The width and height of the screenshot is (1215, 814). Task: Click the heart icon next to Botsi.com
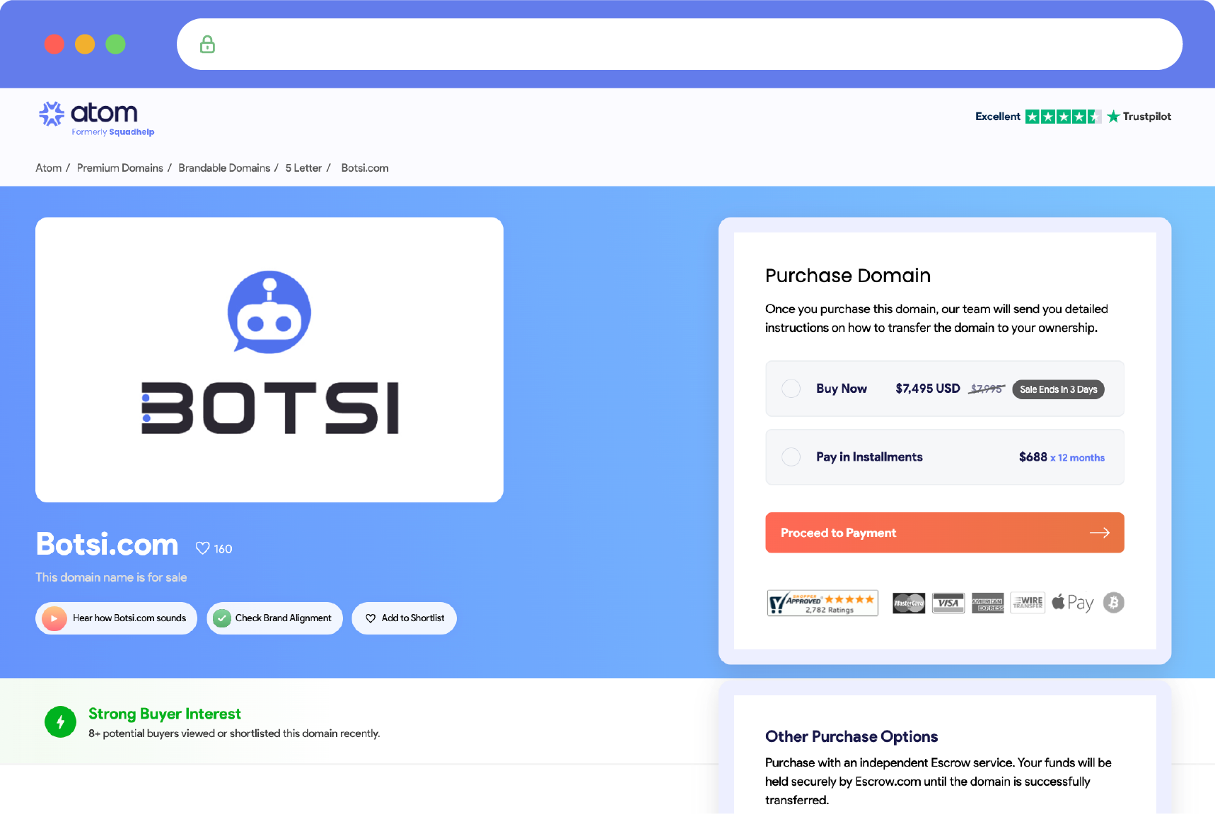click(x=202, y=548)
